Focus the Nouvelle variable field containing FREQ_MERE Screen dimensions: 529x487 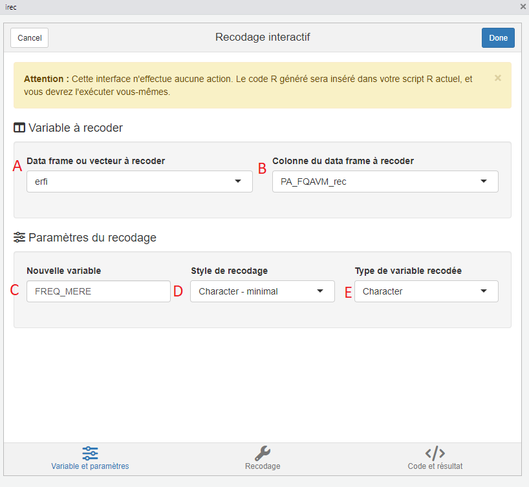[98, 291]
